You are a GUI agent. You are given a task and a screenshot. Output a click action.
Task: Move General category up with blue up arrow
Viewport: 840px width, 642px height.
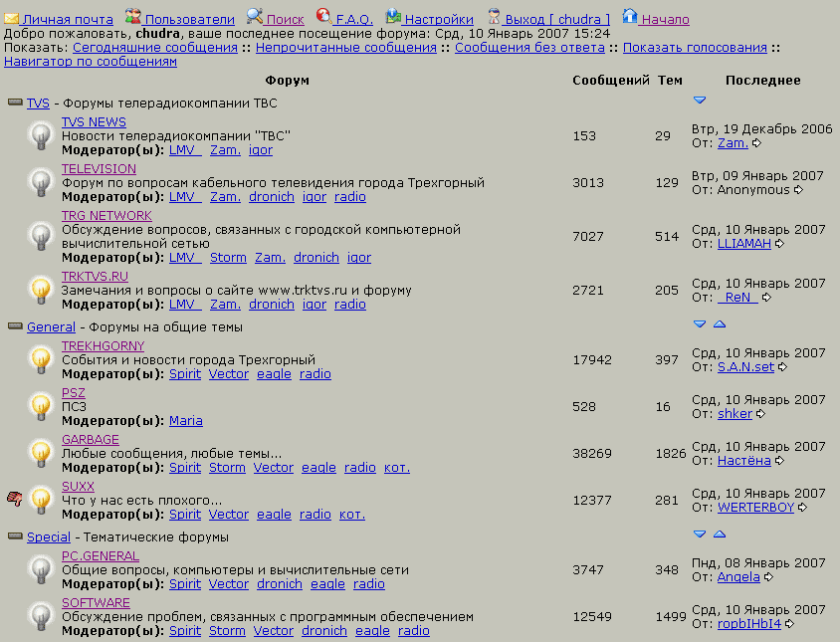pyautogui.click(x=720, y=324)
